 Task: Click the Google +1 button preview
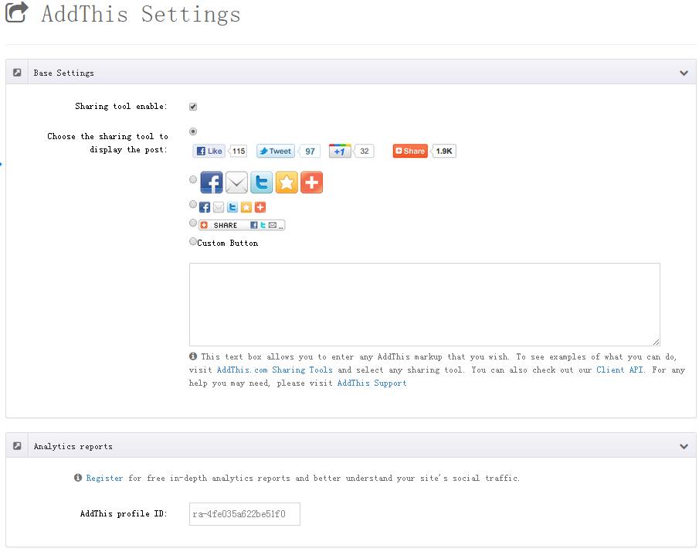point(340,152)
